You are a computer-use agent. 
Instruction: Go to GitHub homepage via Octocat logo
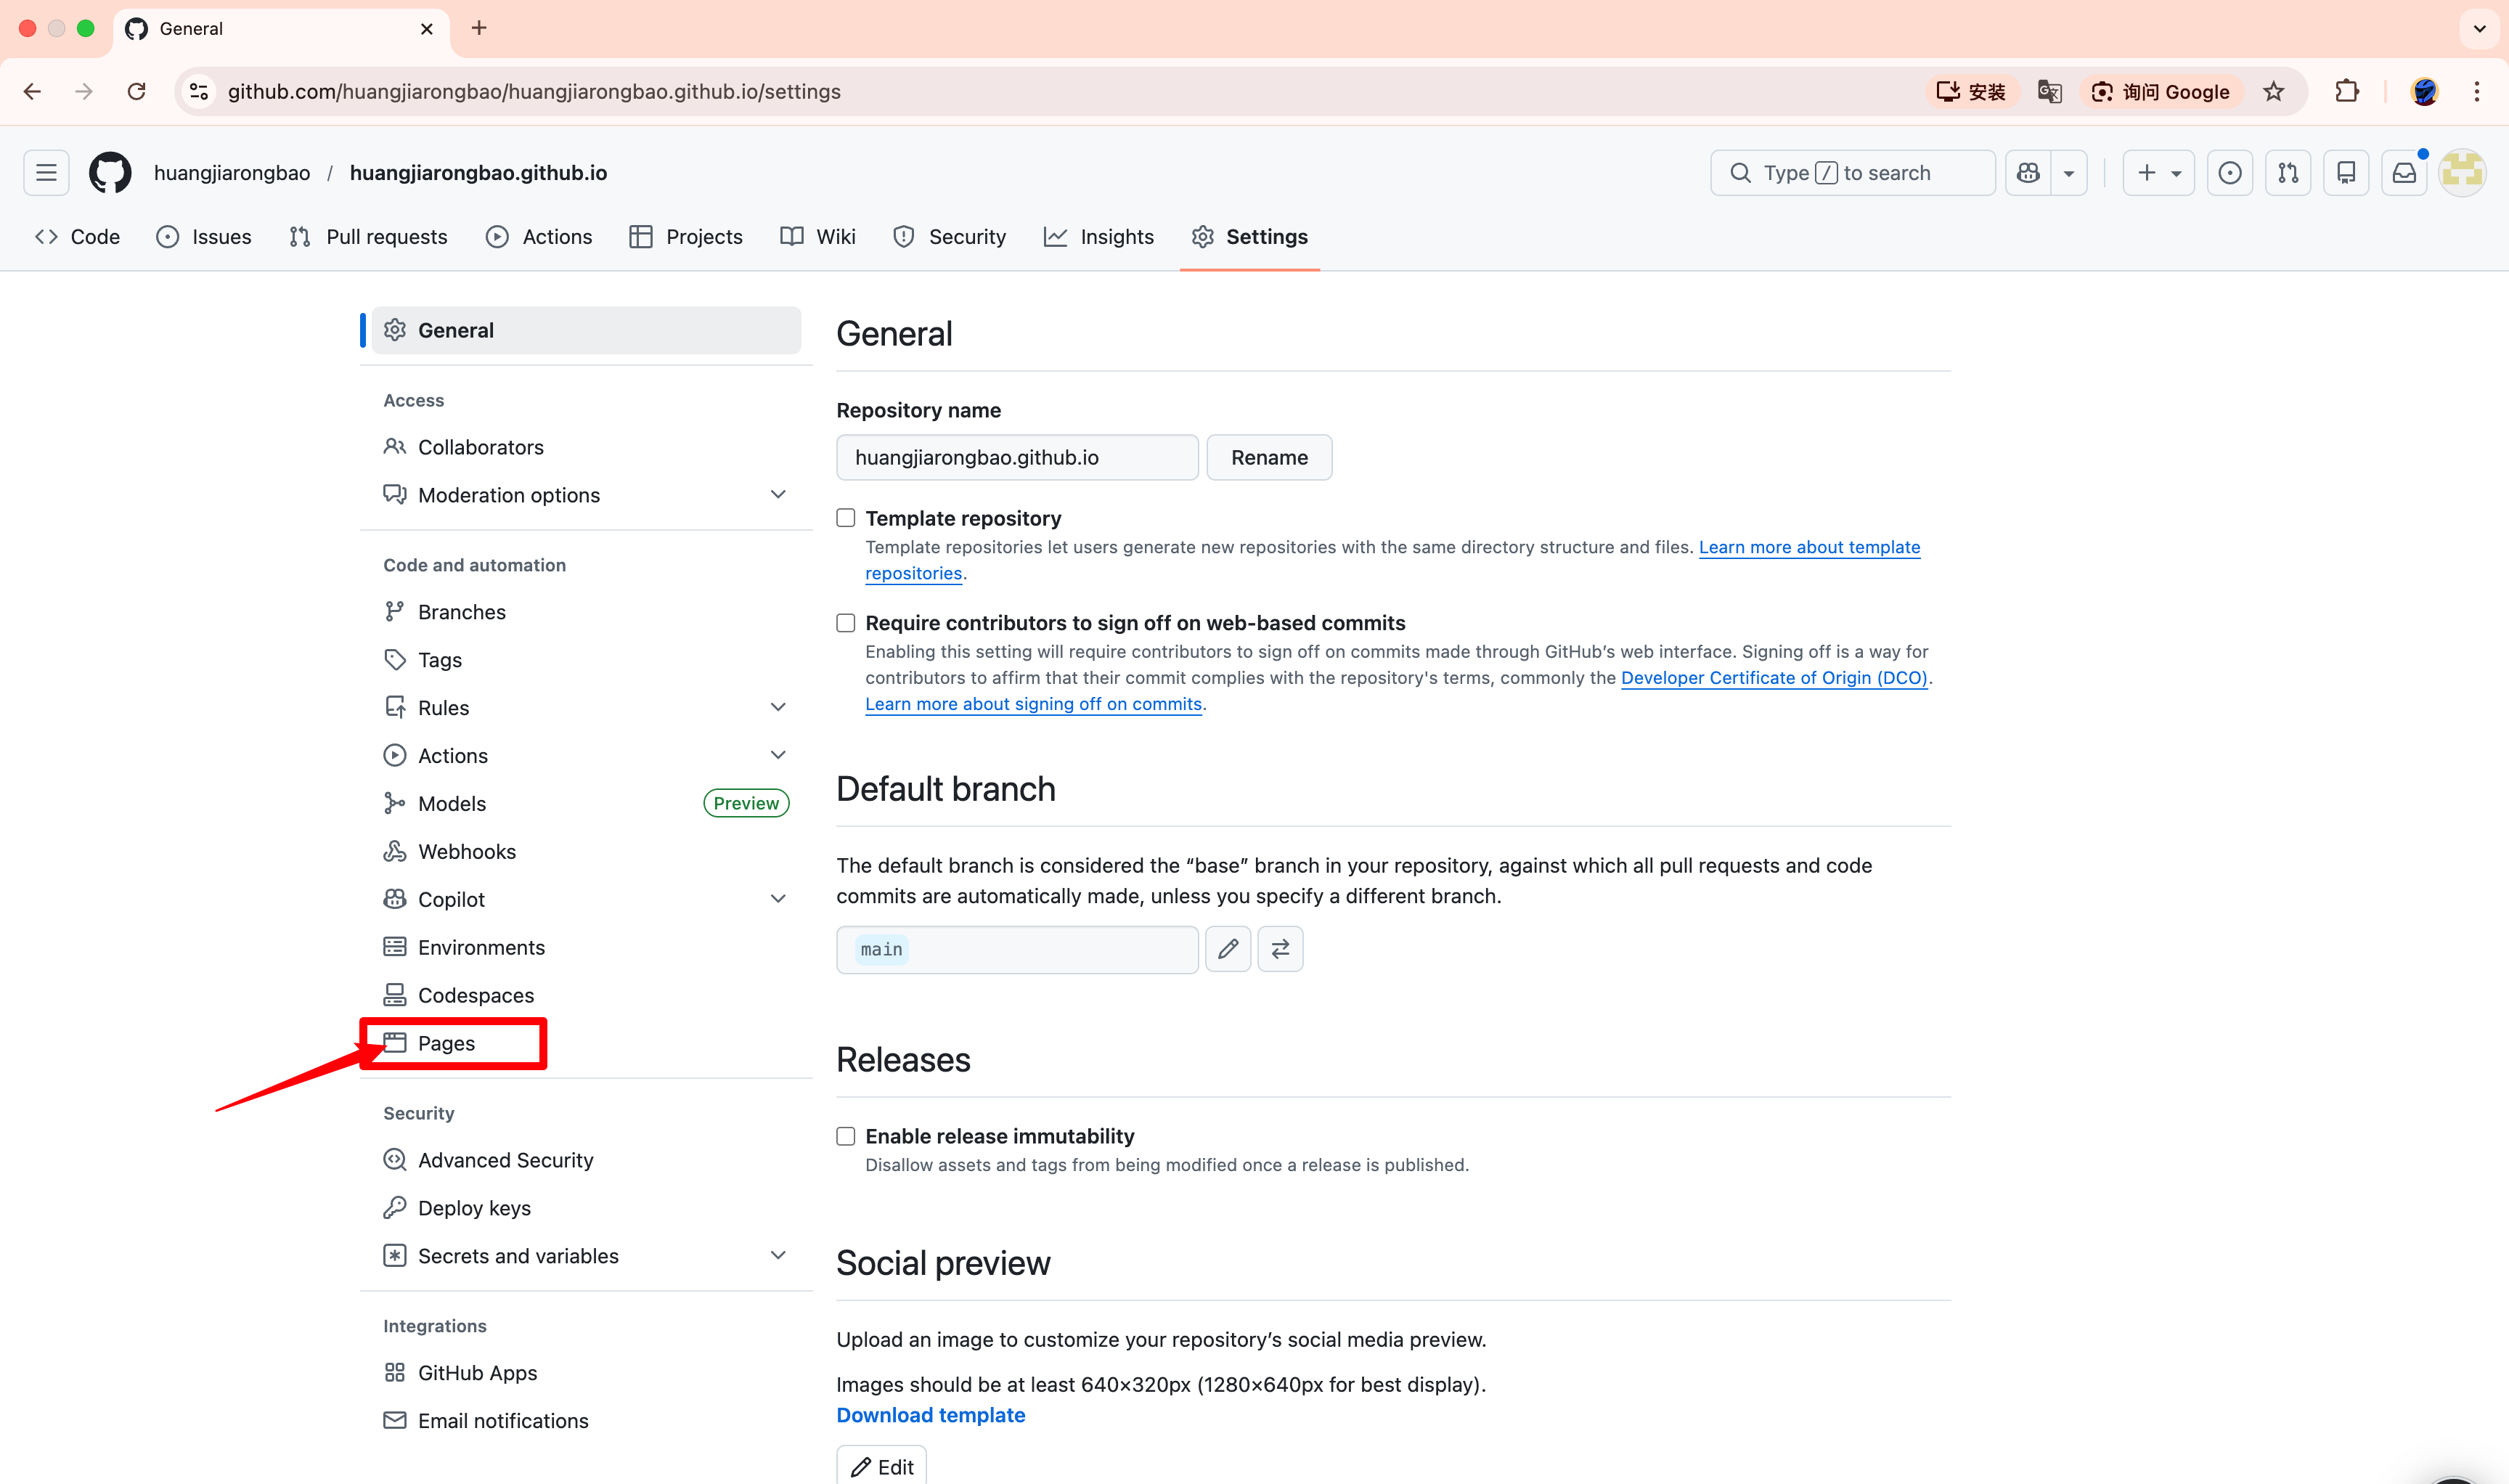(110, 173)
